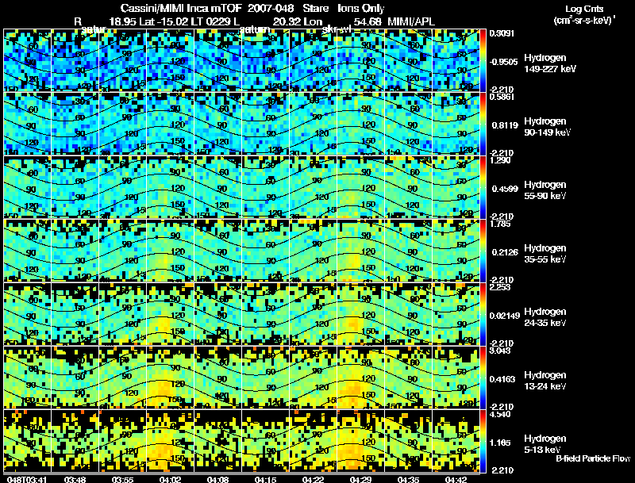Click color bar beside Hydrogen 55-90 keV
Image resolution: width=635 pixels, height=483 pixels.
483,187
